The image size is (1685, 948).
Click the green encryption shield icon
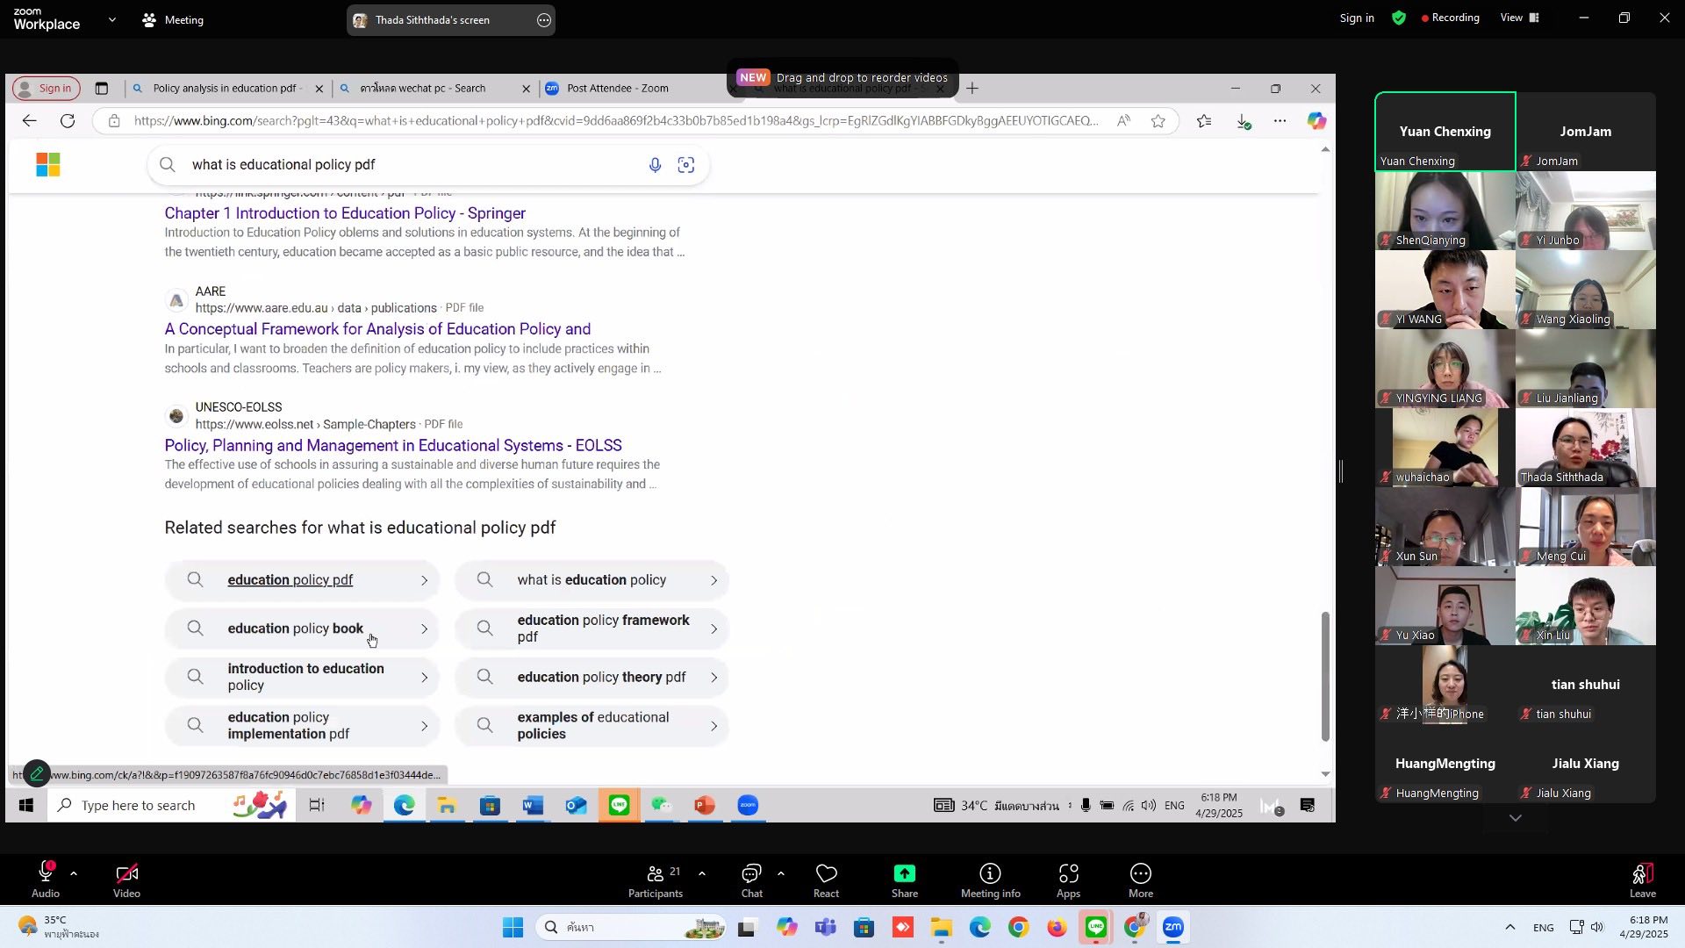[x=1399, y=18]
